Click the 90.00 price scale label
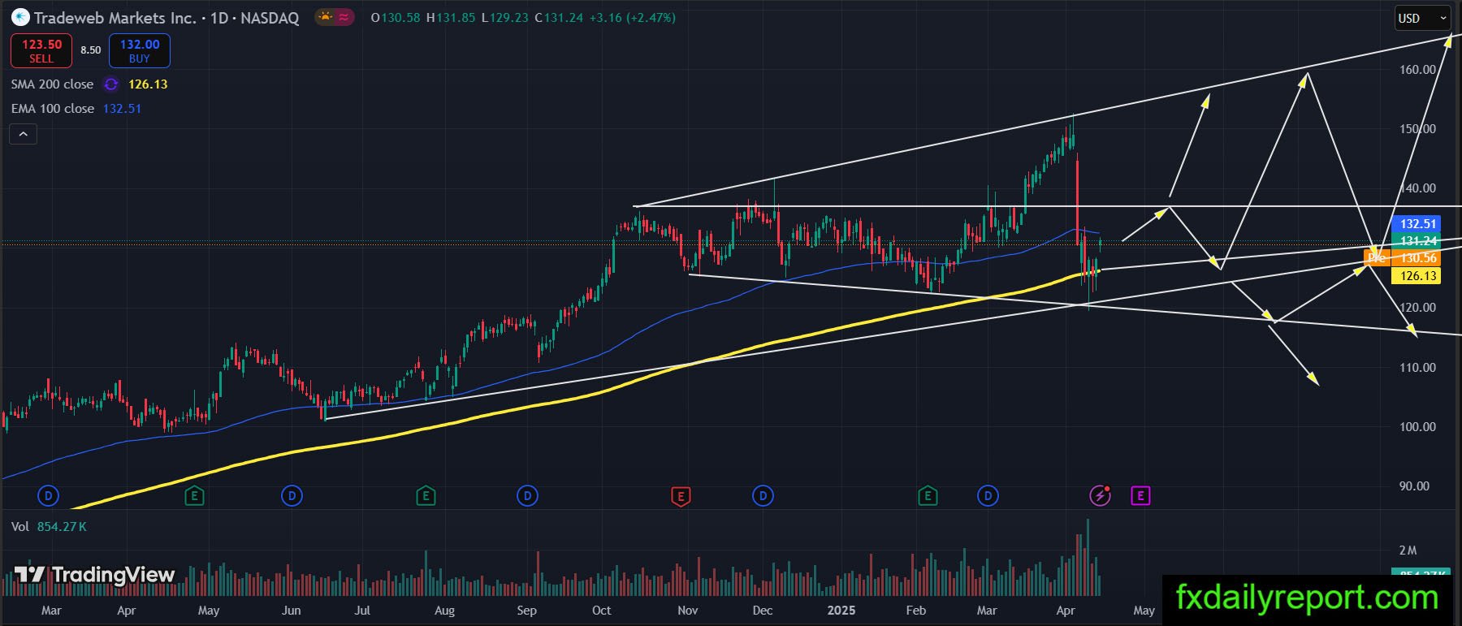The height and width of the screenshot is (626, 1462). pyautogui.click(x=1414, y=486)
